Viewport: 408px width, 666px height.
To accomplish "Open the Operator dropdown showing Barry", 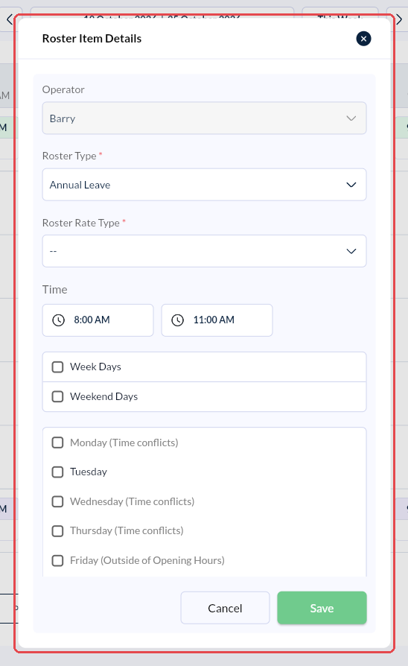I will 204,118.
